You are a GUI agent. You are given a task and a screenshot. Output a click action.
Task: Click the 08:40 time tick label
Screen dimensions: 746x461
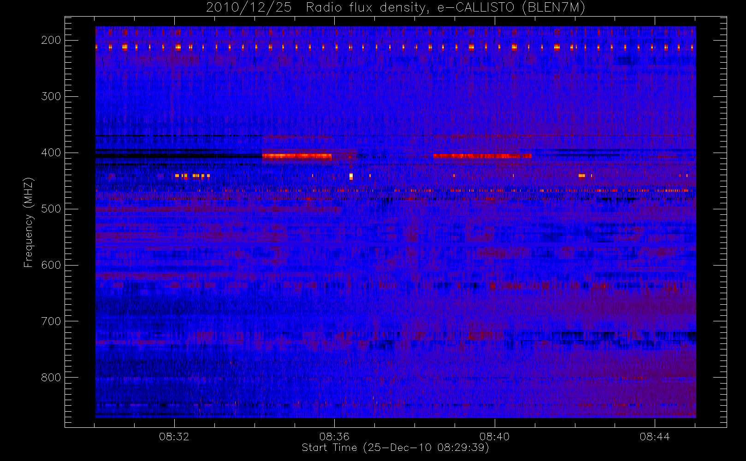pos(495,437)
